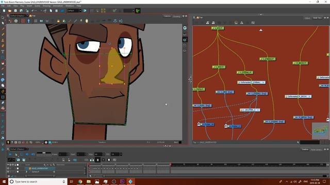Screen dimensions: 330x185
Task: Click the first Node View toolbar icon
Action: coord(207,23)
